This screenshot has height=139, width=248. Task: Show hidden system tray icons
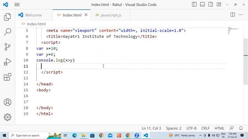(x=200, y=136)
